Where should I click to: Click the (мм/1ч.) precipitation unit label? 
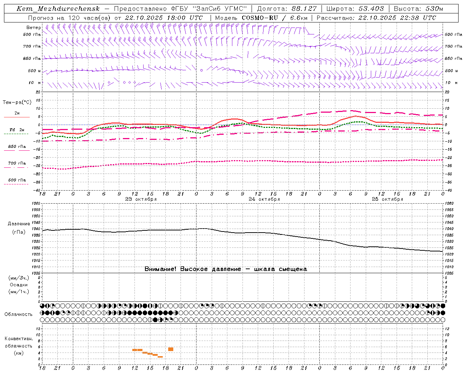pos(18,292)
